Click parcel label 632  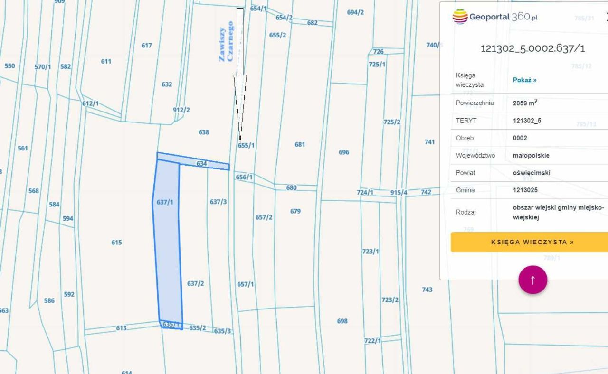coord(167,84)
